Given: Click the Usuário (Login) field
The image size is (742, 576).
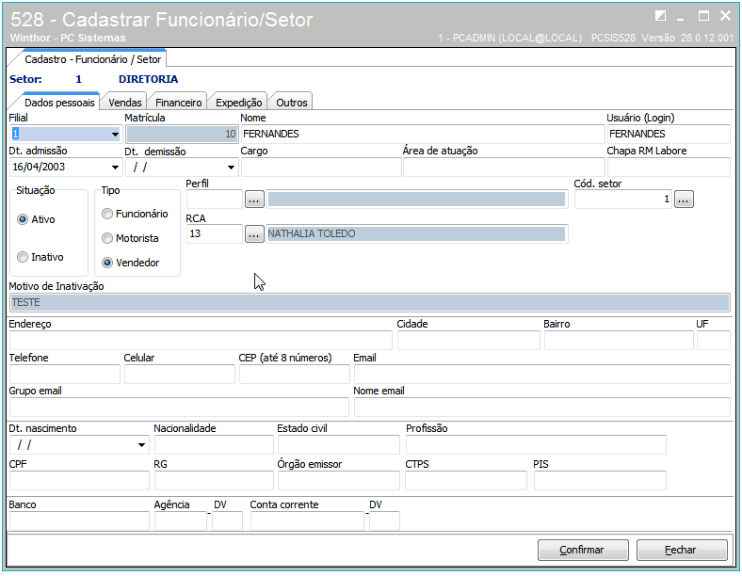Looking at the screenshot, I should (x=669, y=135).
